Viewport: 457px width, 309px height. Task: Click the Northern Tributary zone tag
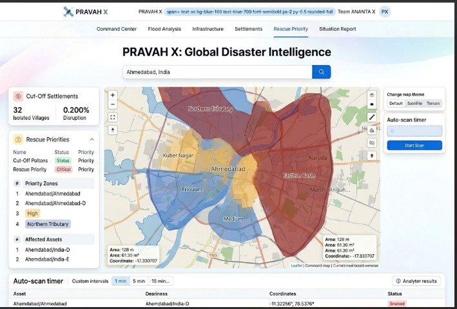(48, 224)
